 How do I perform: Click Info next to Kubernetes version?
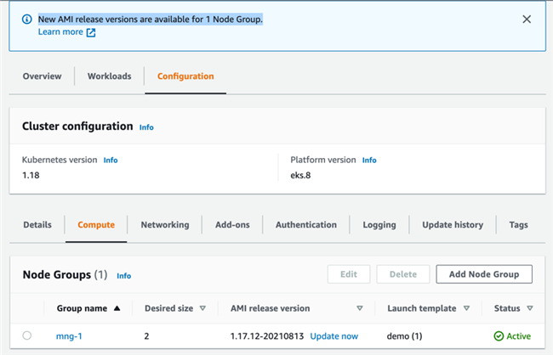coord(111,160)
